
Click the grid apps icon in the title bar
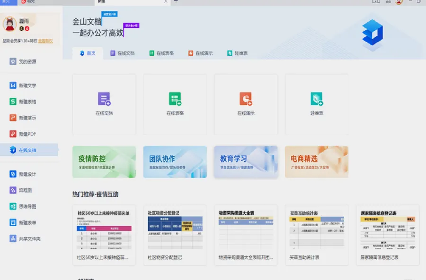388,1
